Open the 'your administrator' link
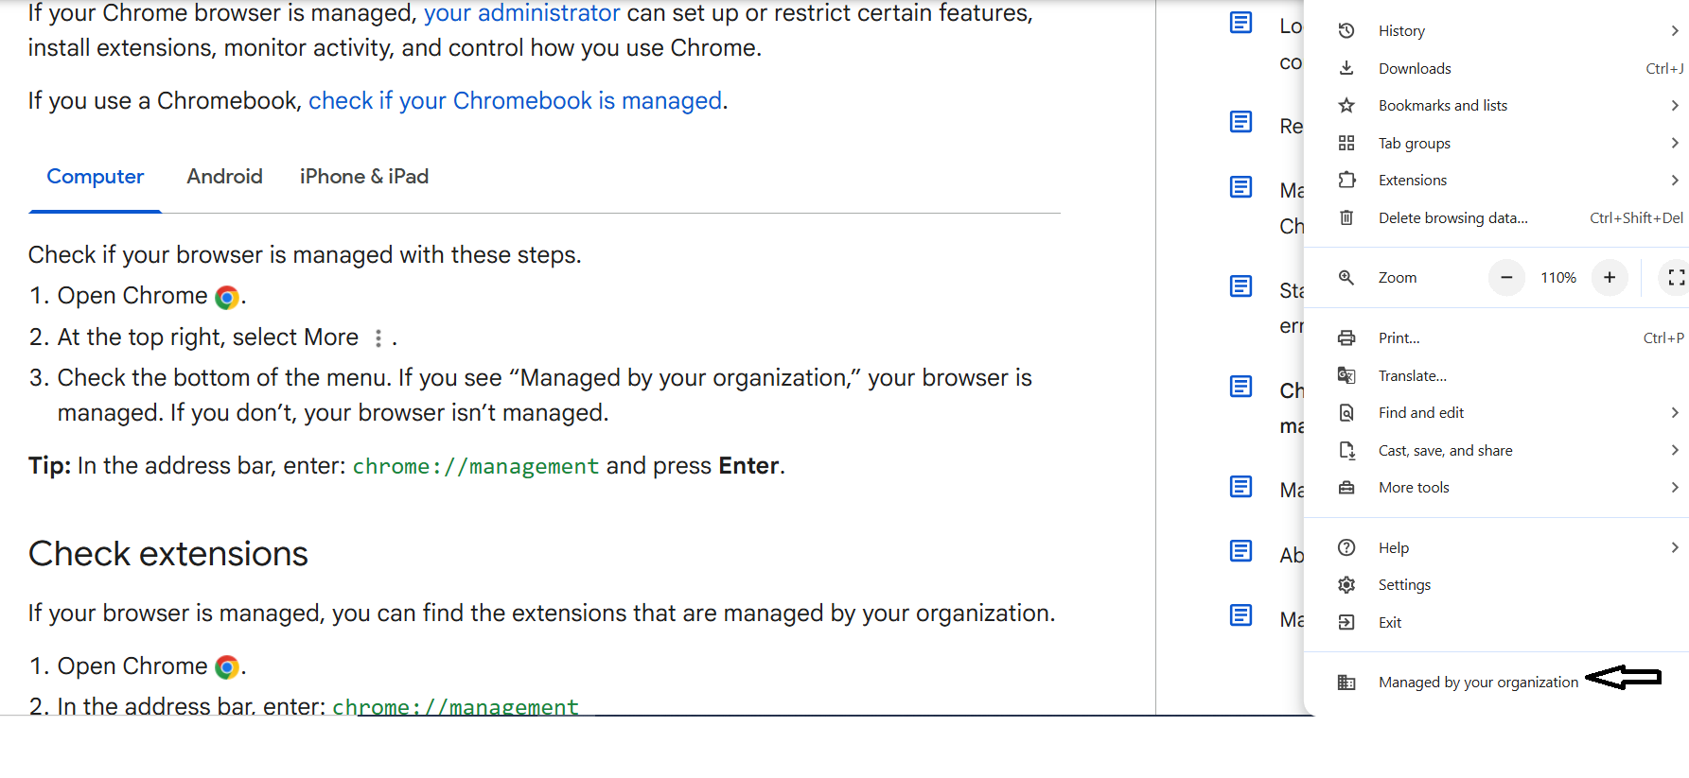1689x778 pixels. tap(521, 13)
